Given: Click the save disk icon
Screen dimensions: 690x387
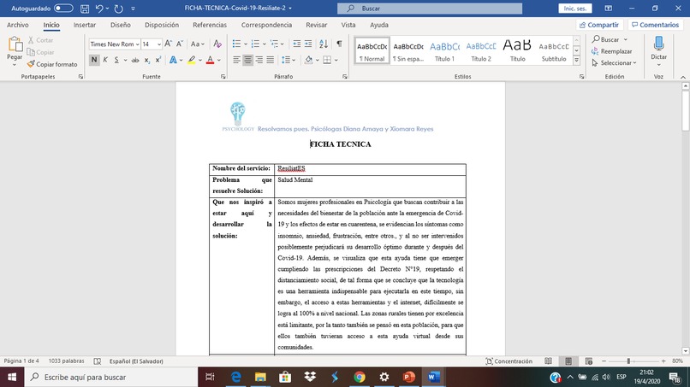Looking at the screenshot, I should pos(85,9).
